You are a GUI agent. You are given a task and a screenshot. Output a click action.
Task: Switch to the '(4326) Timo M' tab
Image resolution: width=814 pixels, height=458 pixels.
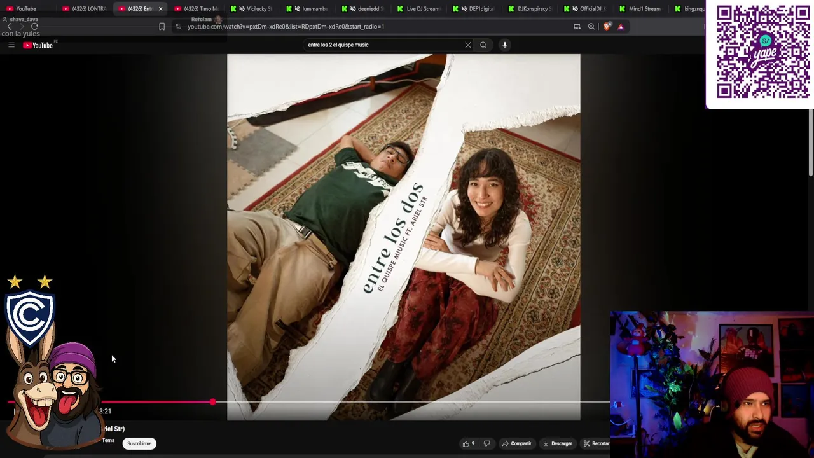(197, 9)
